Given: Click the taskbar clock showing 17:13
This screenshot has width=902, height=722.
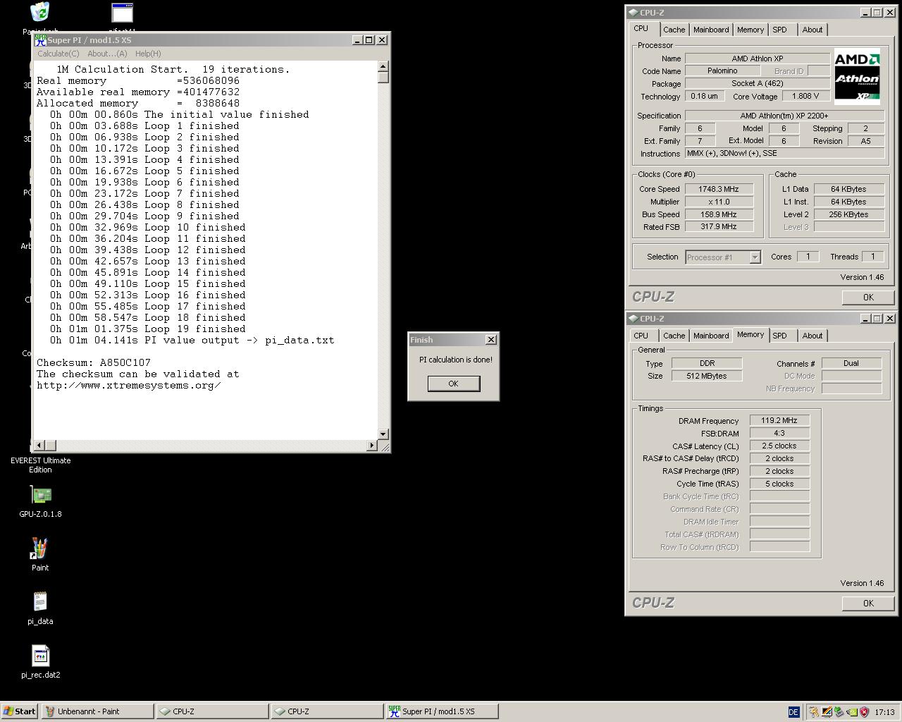Looking at the screenshot, I should pos(884,712).
